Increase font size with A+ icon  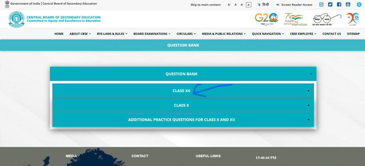point(229,5)
